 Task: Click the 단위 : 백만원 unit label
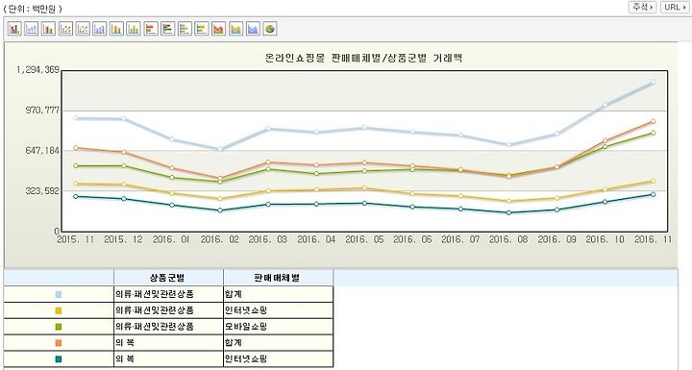click(33, 9)
